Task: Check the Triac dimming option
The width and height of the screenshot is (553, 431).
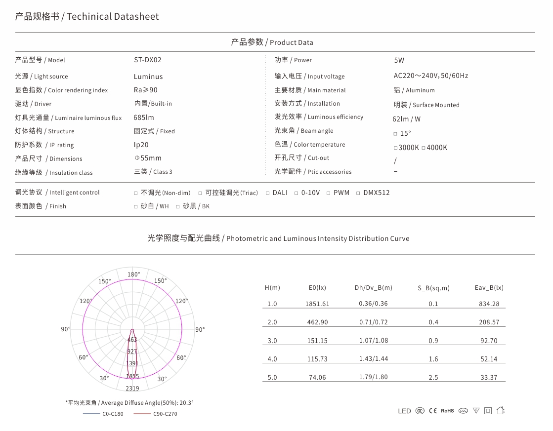Action: tap(200, 193)
